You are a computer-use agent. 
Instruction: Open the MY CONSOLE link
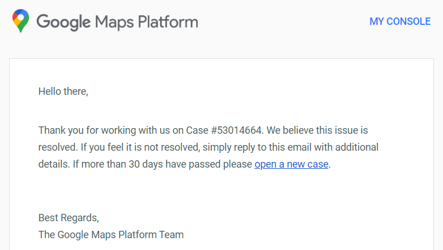point(400,21)
